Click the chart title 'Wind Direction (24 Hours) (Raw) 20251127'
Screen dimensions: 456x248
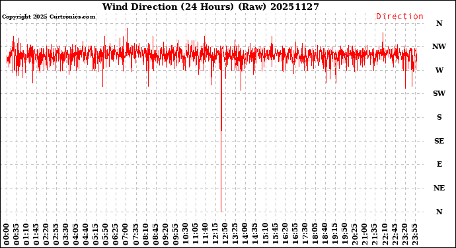[x=211, y=7]
